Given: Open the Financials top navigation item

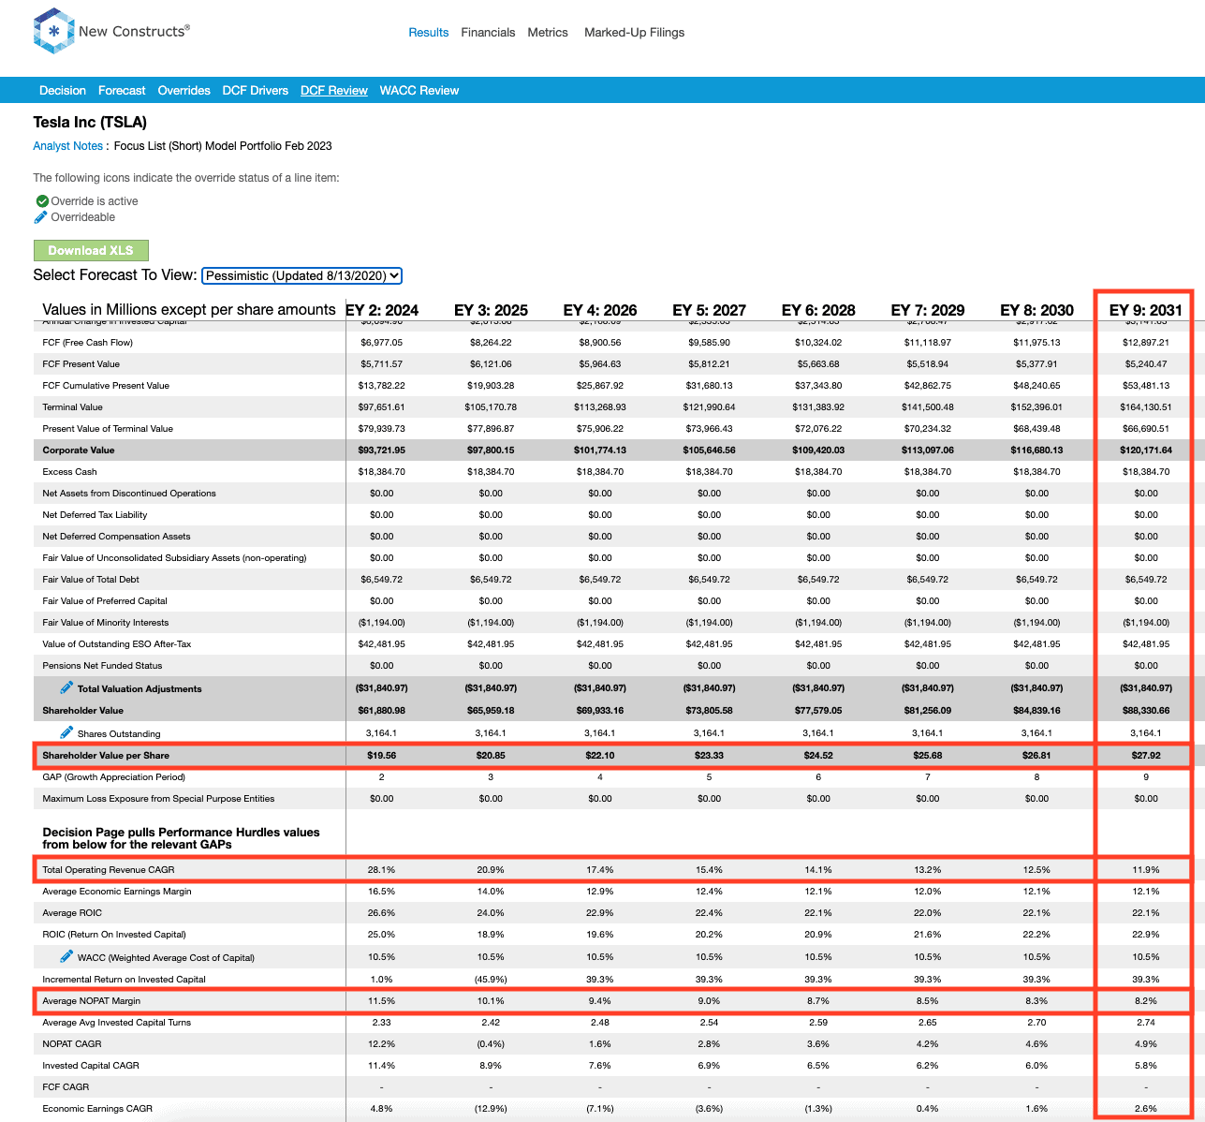Looking at the screenshot, I should click(488, 32).
